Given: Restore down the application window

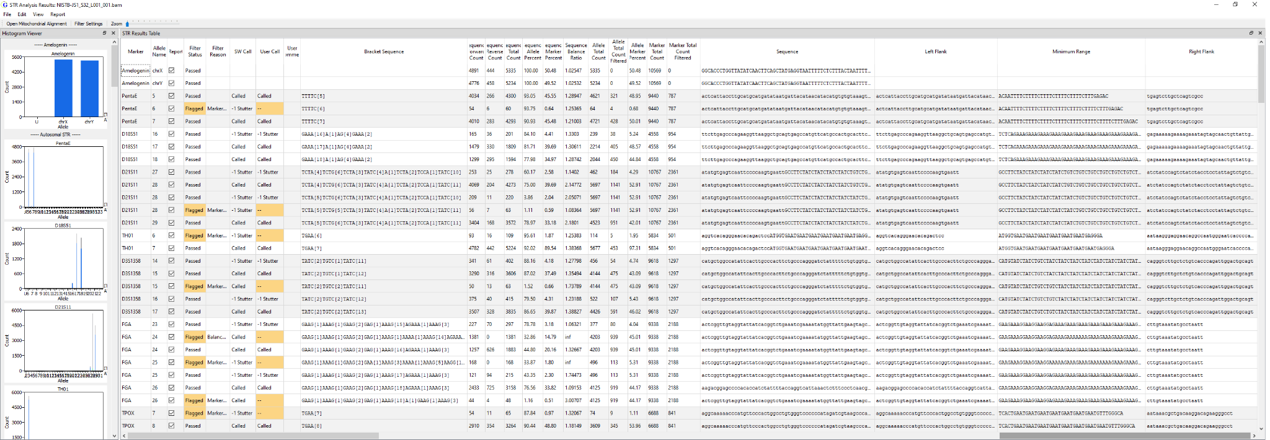Looking at the screenshot, I should tap(1235, 5).
